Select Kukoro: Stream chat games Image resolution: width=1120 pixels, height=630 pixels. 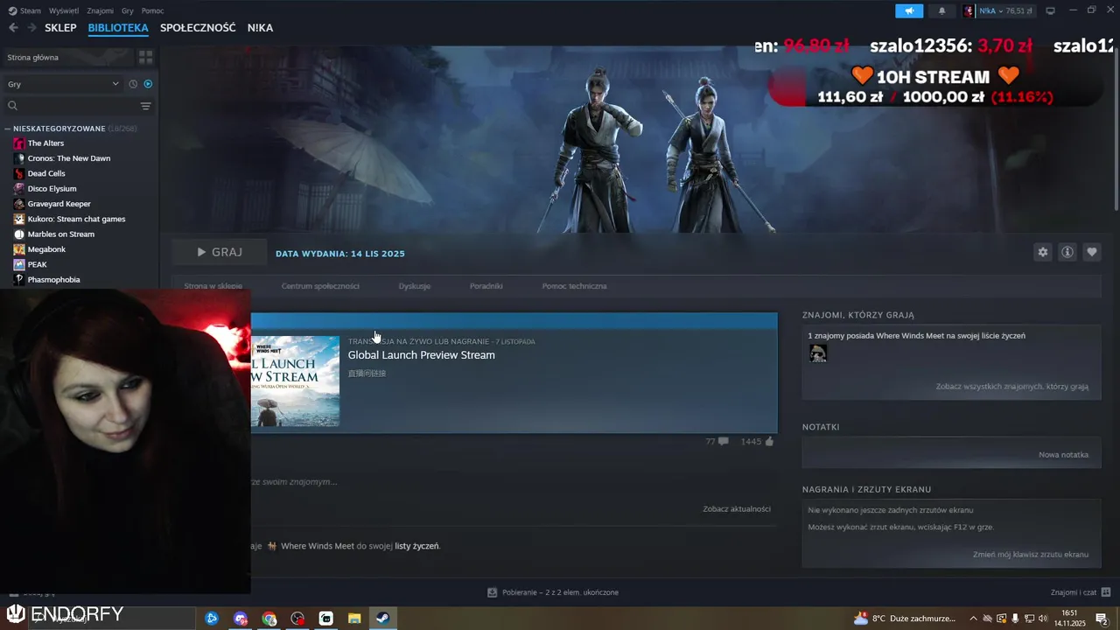(x=76, y=219)
